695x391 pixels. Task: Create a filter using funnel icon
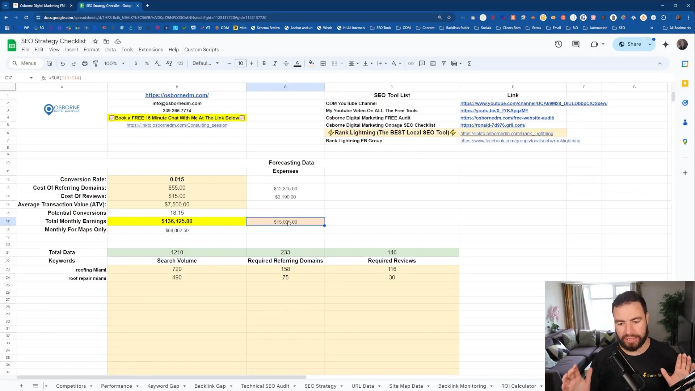click(444, 63)
